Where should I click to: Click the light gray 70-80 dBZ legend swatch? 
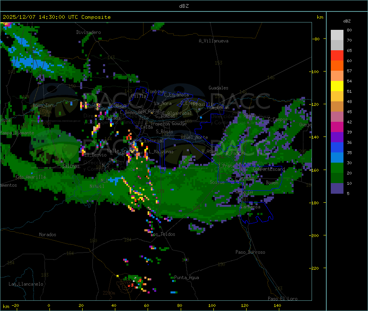click(337, 35)
